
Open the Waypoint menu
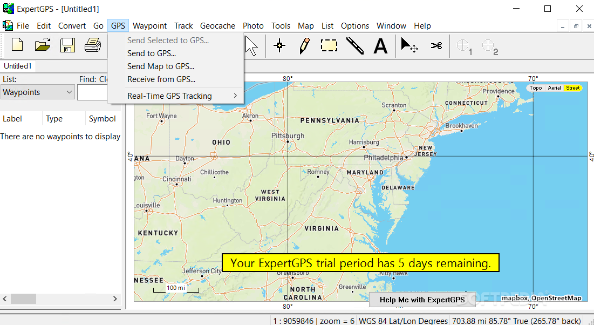coord(149,26)
